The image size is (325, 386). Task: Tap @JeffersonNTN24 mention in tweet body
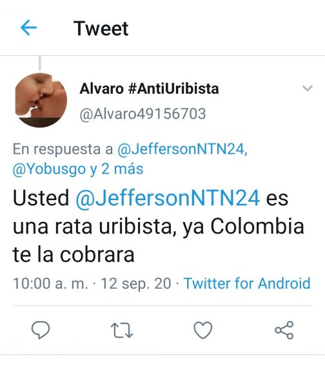pos(168,198)
